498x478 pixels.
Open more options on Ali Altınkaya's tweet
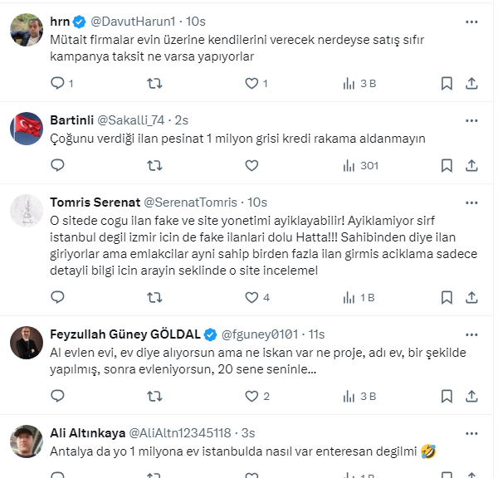(x=471, y=433)
